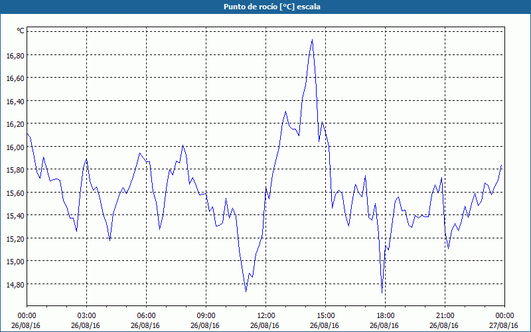The width and height of the screenshot is (531, 332).
Task: Click the 14,80 y-axis value
Action: pyautogui.click(x=15, y=285)
